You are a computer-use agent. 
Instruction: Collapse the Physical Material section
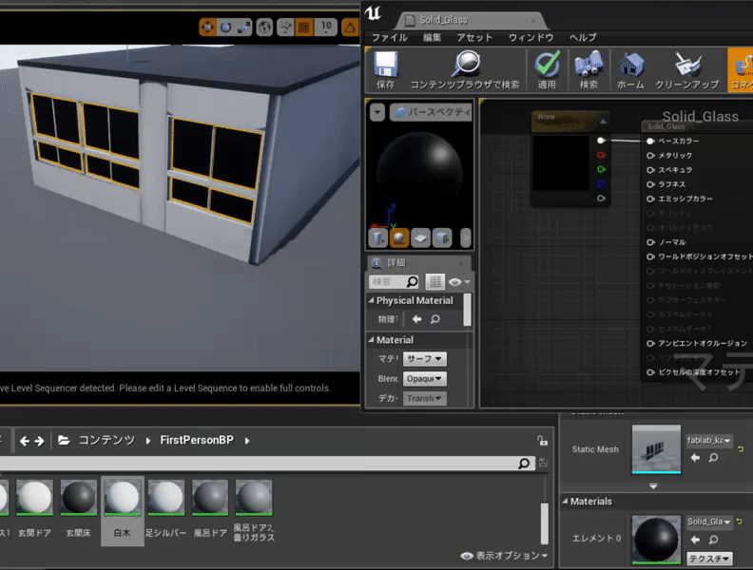pos(371,301)
